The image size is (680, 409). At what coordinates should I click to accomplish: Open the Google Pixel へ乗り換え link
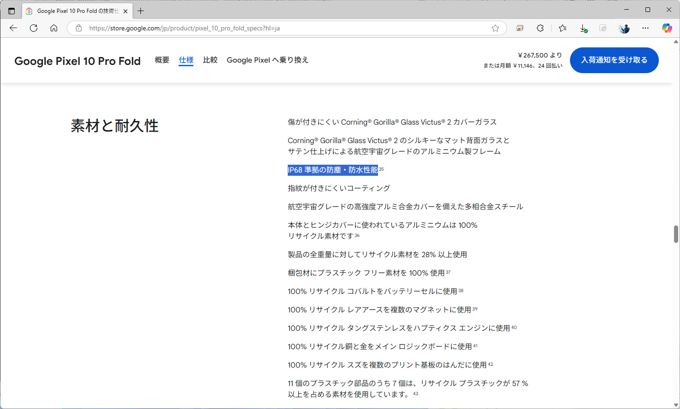(x=267, y=60)
